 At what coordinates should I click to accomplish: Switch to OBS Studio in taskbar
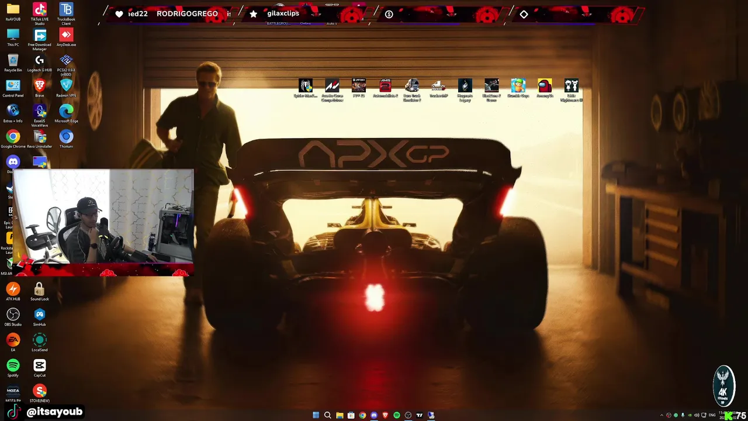(408, 415)
